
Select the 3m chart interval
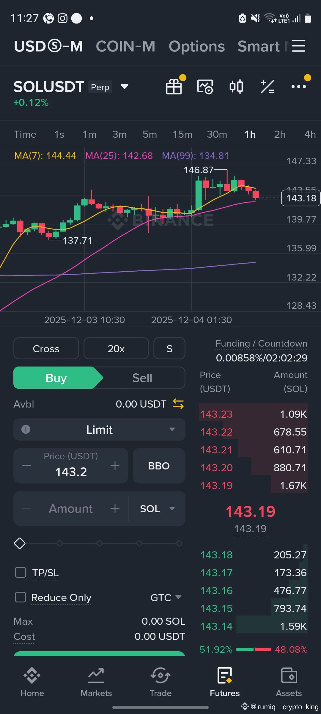[x=119, y=134]
